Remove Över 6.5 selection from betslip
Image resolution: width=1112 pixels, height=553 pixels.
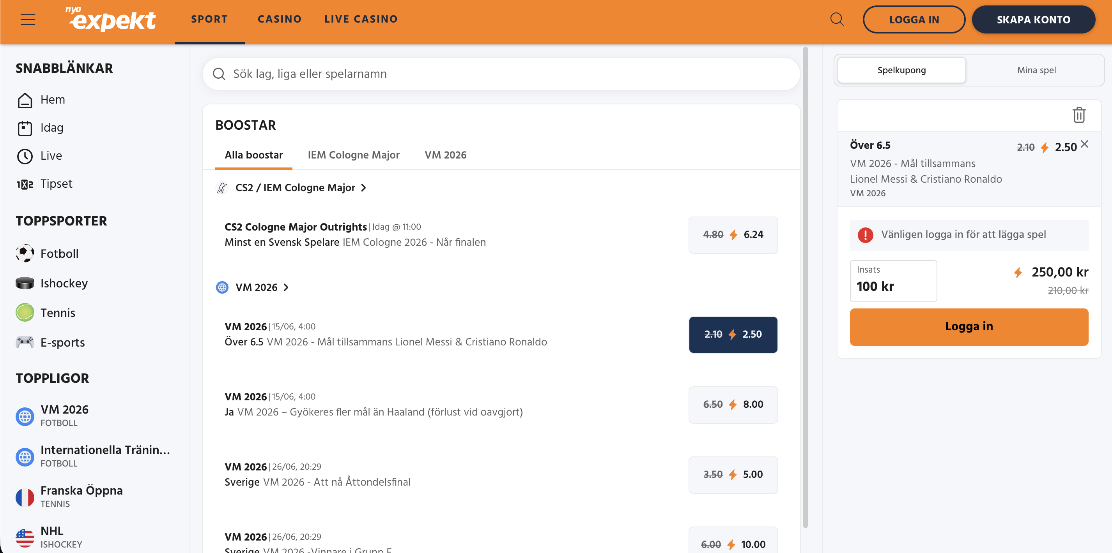pyautogui.click(x=1084, y=144)
